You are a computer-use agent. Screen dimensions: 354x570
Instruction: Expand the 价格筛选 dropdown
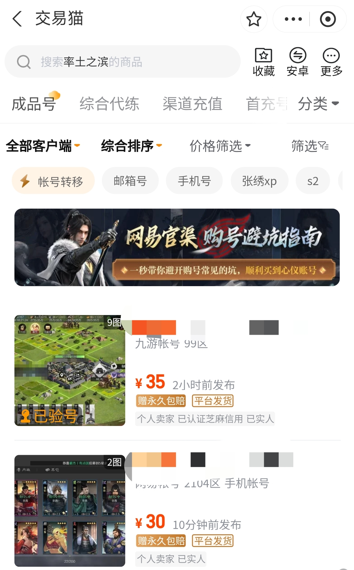(x=220, y=146)
